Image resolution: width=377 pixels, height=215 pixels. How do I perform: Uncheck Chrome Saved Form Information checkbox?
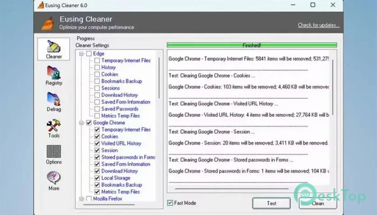click(97, 164)
